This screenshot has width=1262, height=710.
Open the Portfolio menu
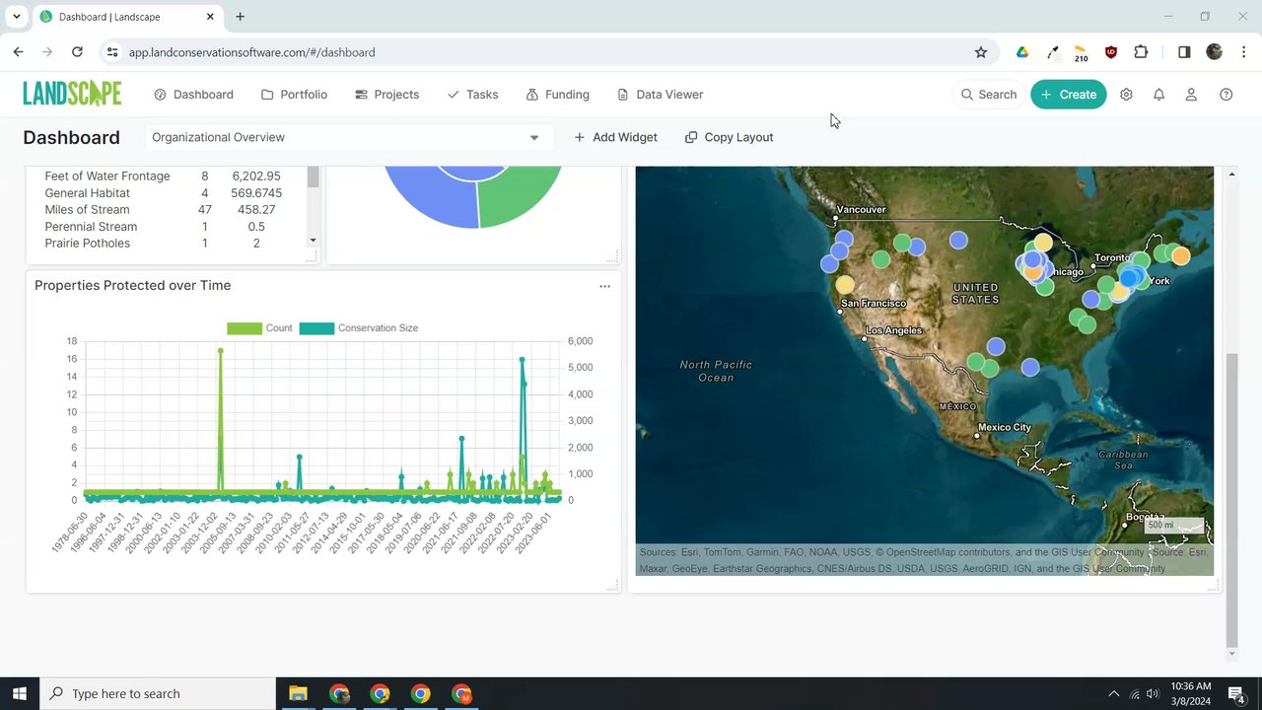(294, 95)
